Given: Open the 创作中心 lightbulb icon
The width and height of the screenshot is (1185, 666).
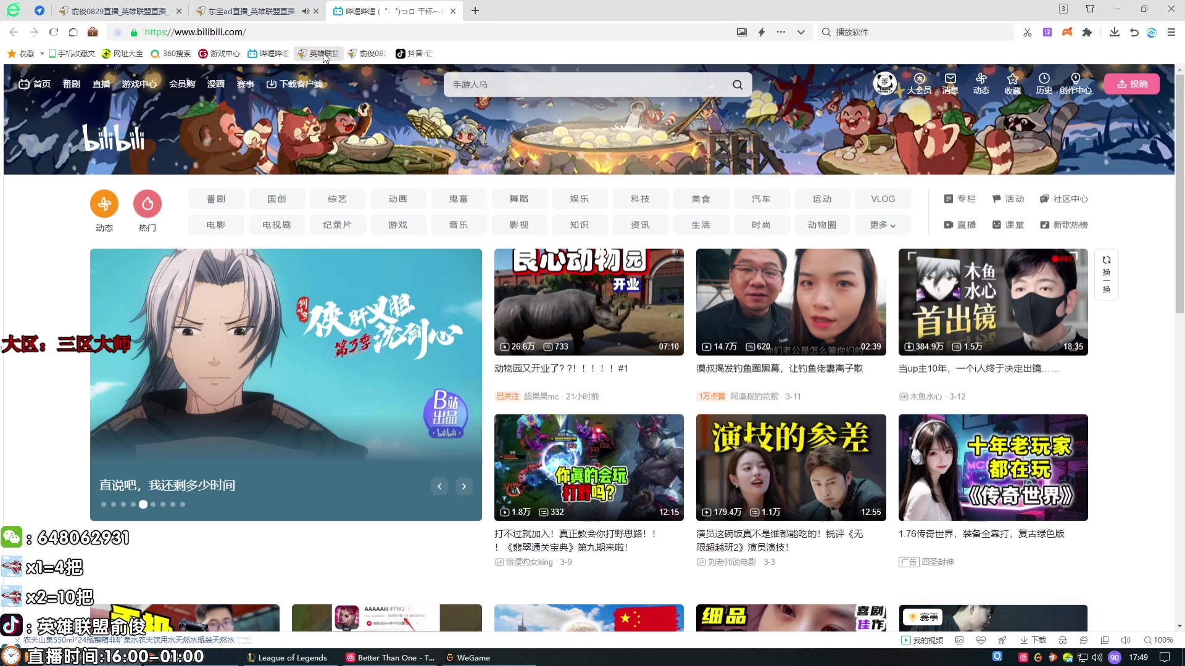Looking at the screenshot, I should point(1076,83).
